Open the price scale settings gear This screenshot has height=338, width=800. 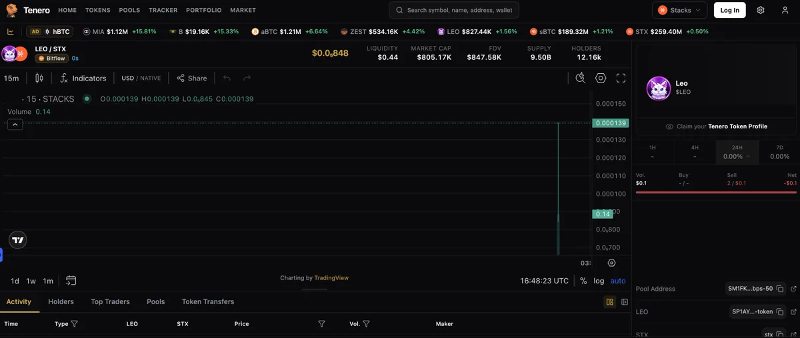[x=611, y=263]
